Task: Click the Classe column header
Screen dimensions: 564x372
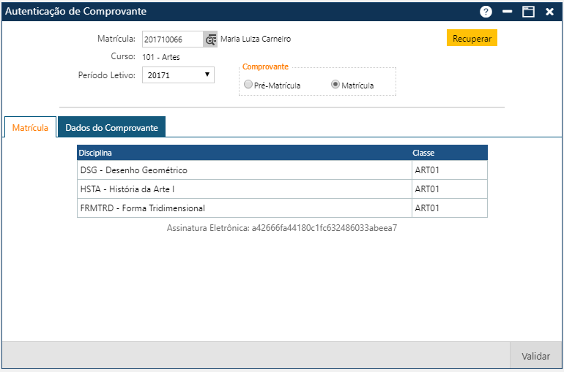Action: coord(448,153)
